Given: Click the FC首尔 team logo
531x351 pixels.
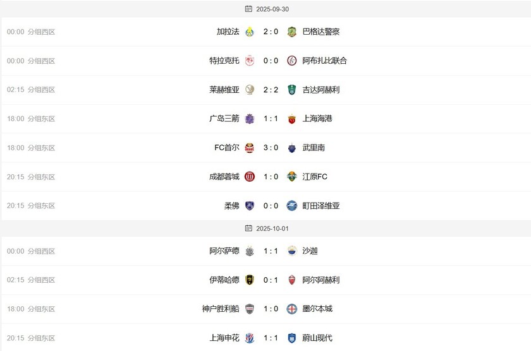Looking at the screenshot, I should pyautogui.click(x=250, y=148).
